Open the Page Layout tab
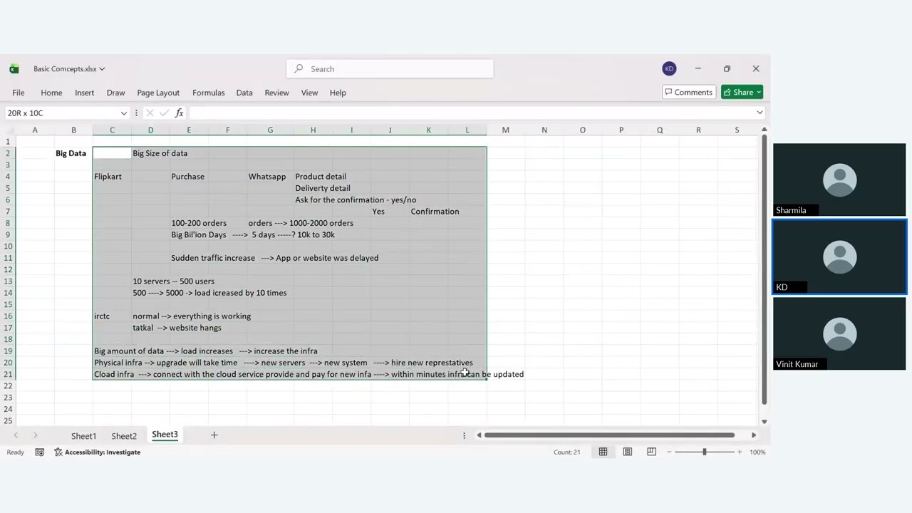The image size is (912, 513). (x=158, y=93)
